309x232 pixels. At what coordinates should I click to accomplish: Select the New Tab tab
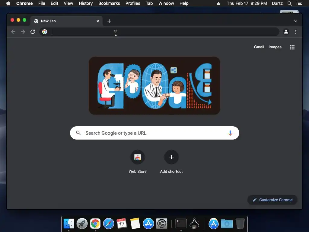tap(66, 21)
